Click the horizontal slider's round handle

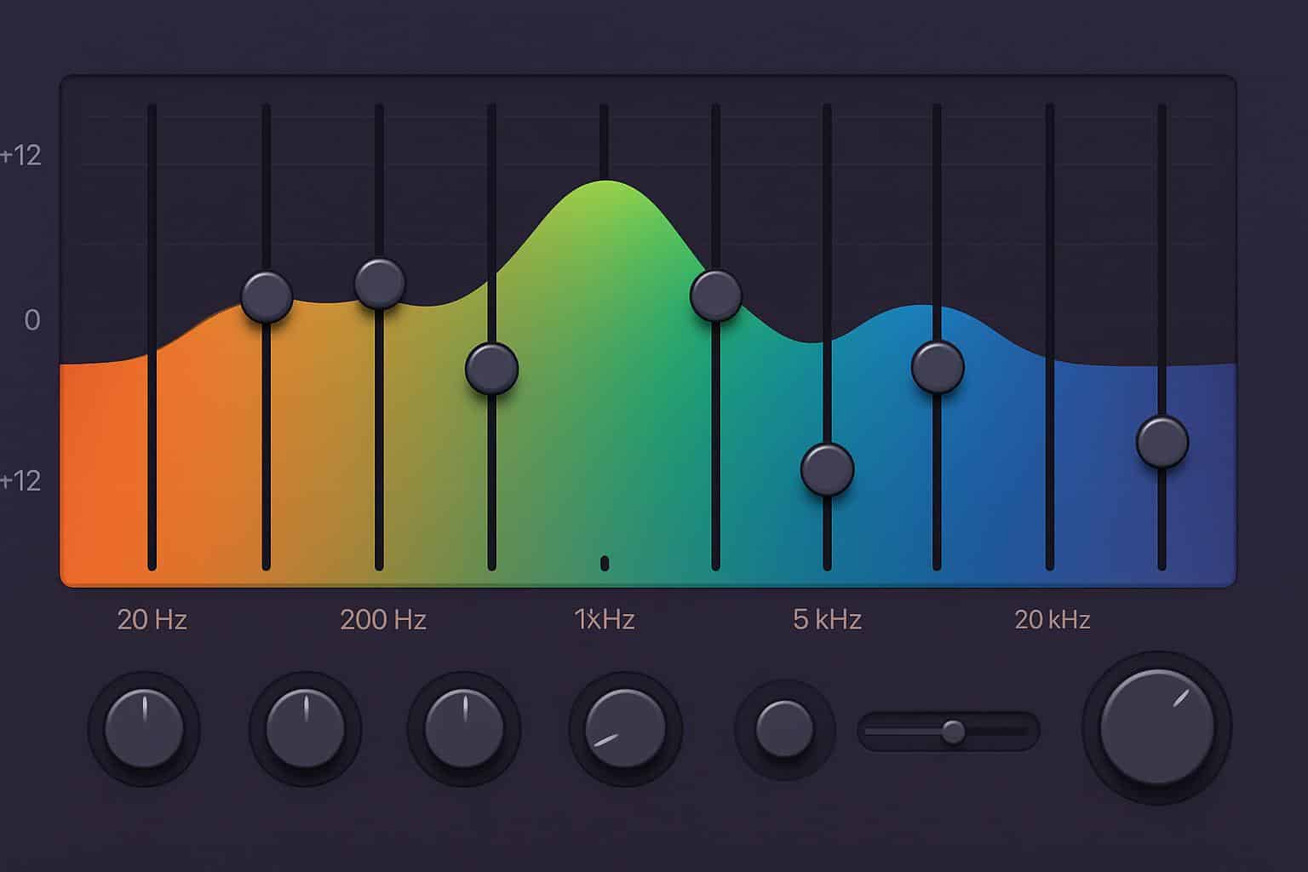[x=953, y=731]
